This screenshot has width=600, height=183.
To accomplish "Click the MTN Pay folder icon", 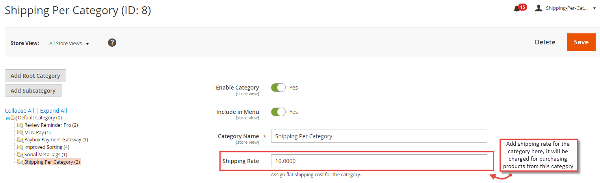I will pyautogui.click(x=20, y=133).
